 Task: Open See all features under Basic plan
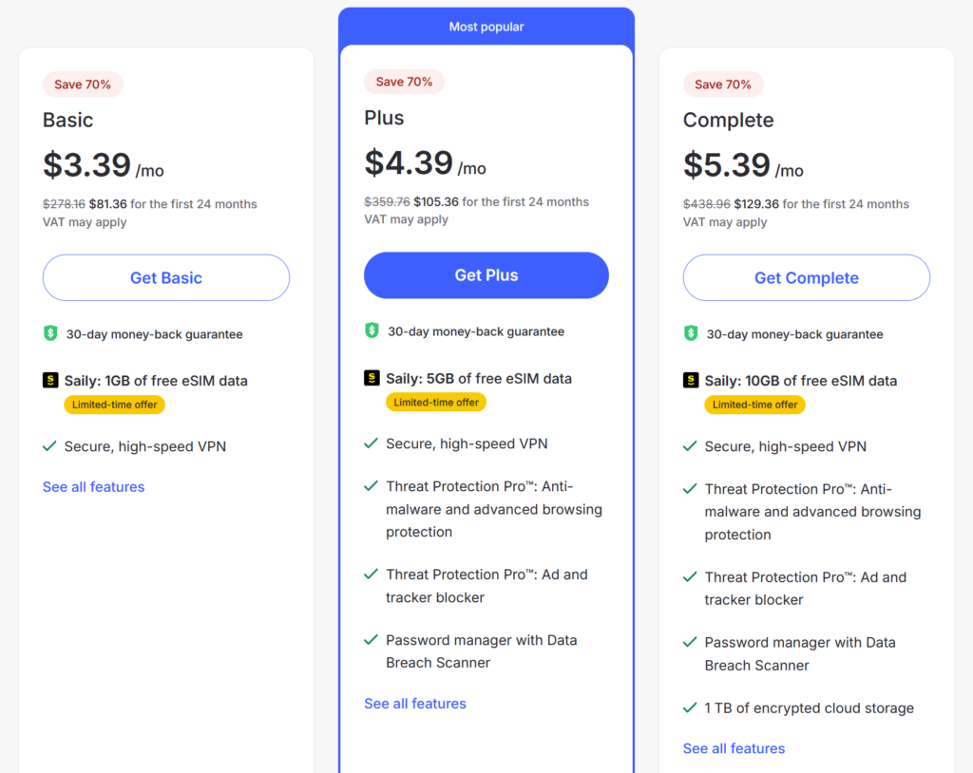[93, 487]
